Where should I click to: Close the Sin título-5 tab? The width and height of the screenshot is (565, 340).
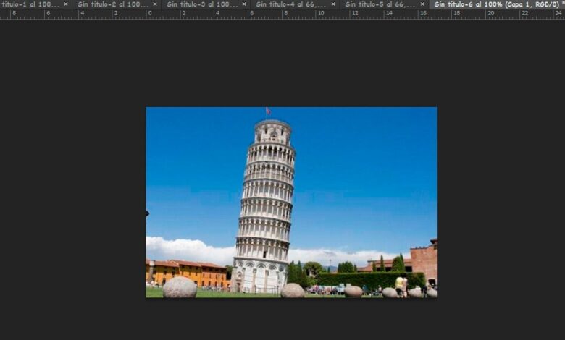pos(422,4)
